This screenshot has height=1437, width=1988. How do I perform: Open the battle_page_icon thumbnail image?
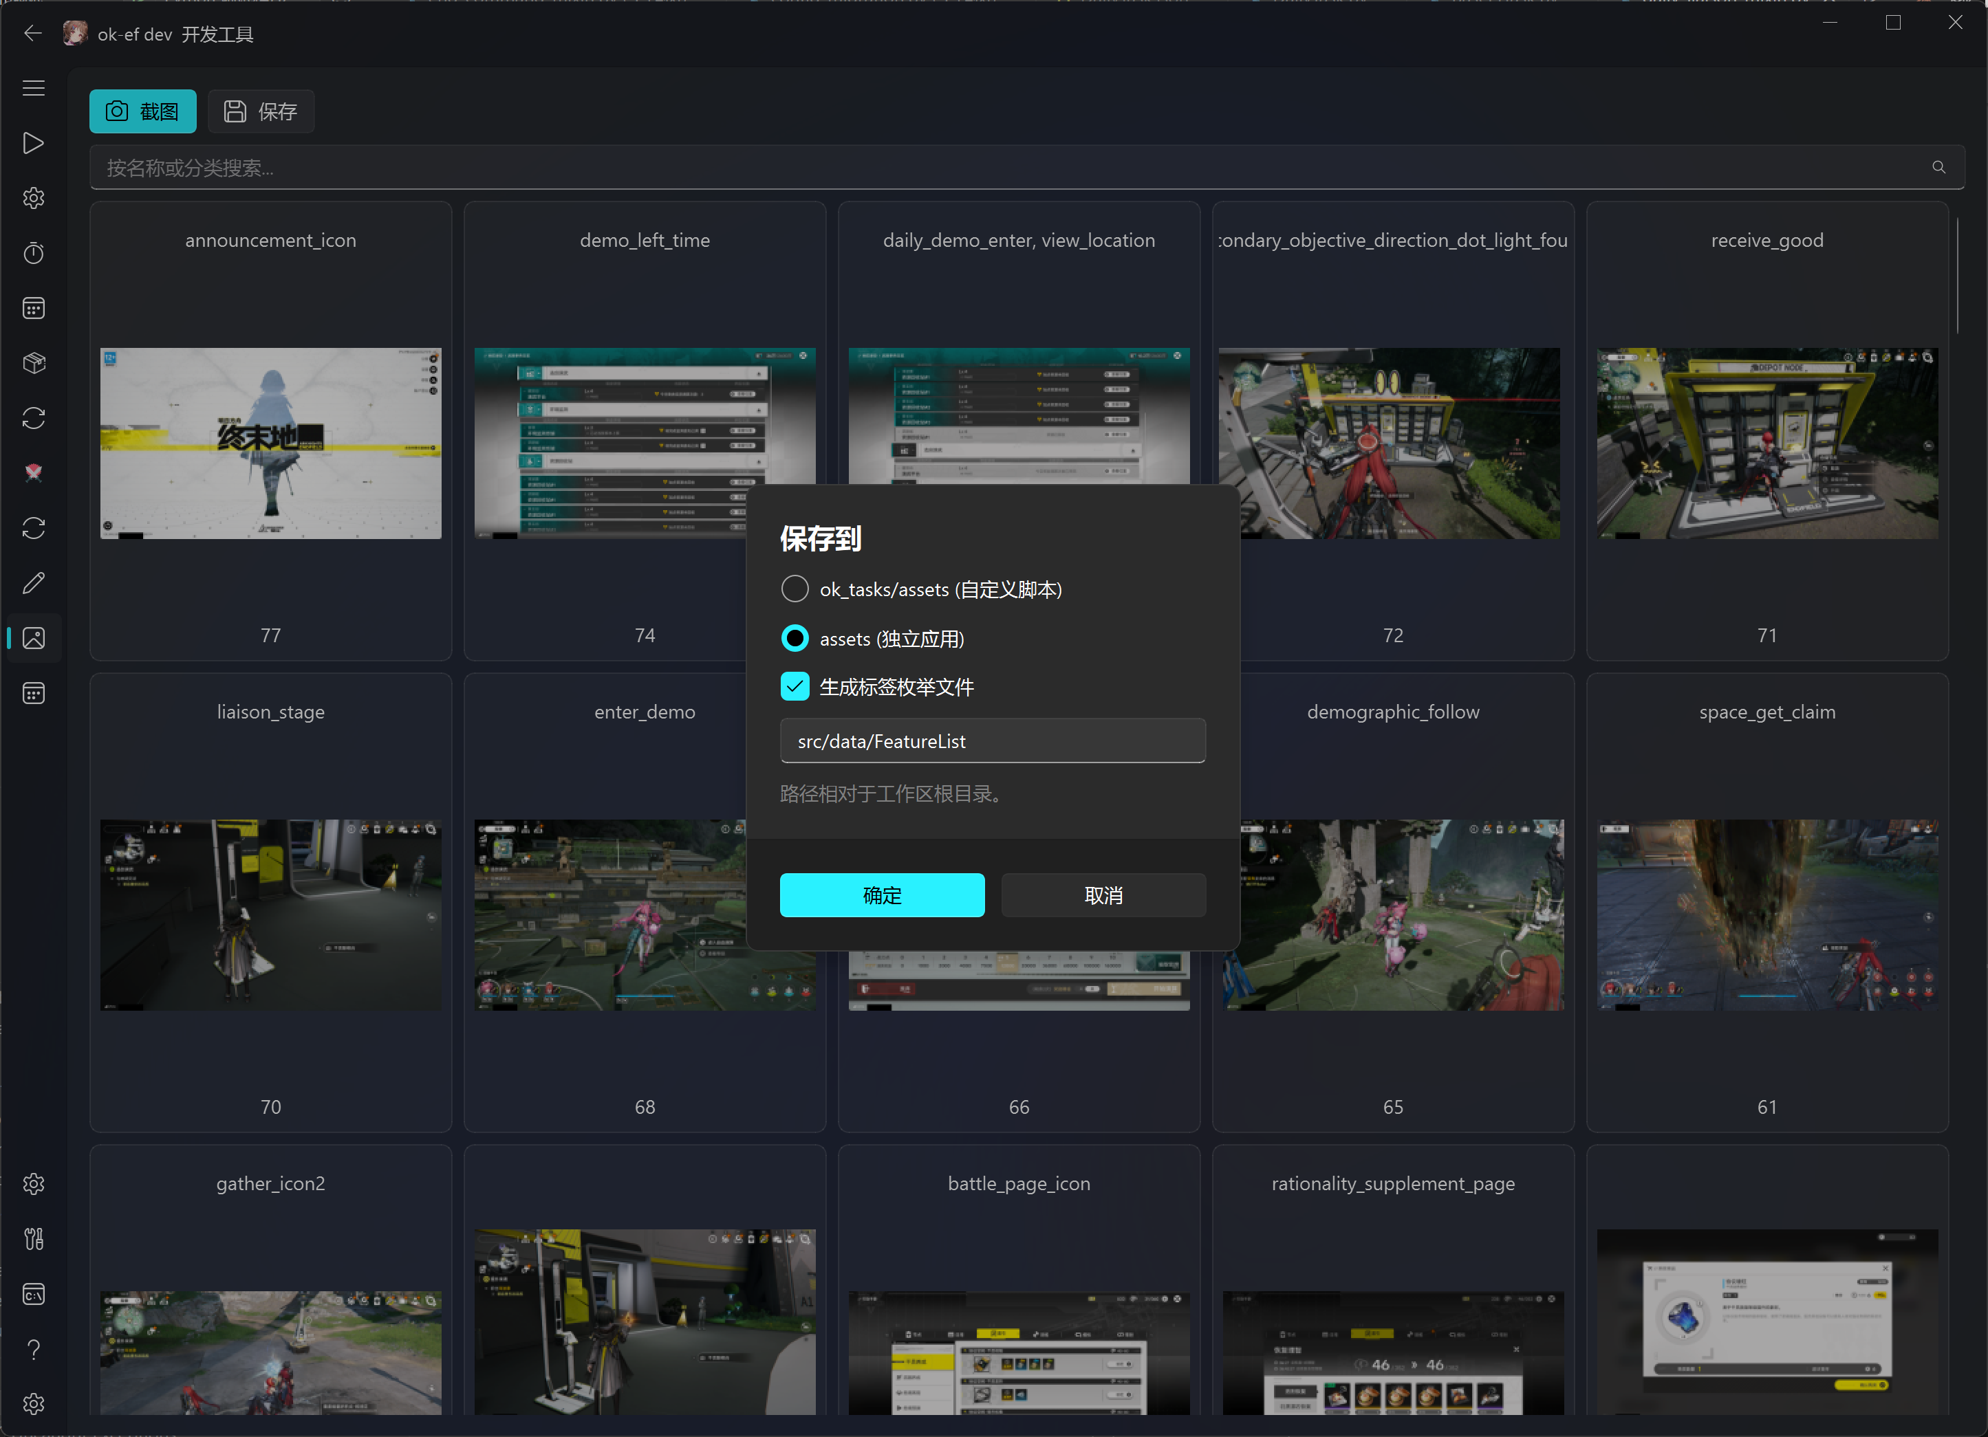(1019, 1352)
